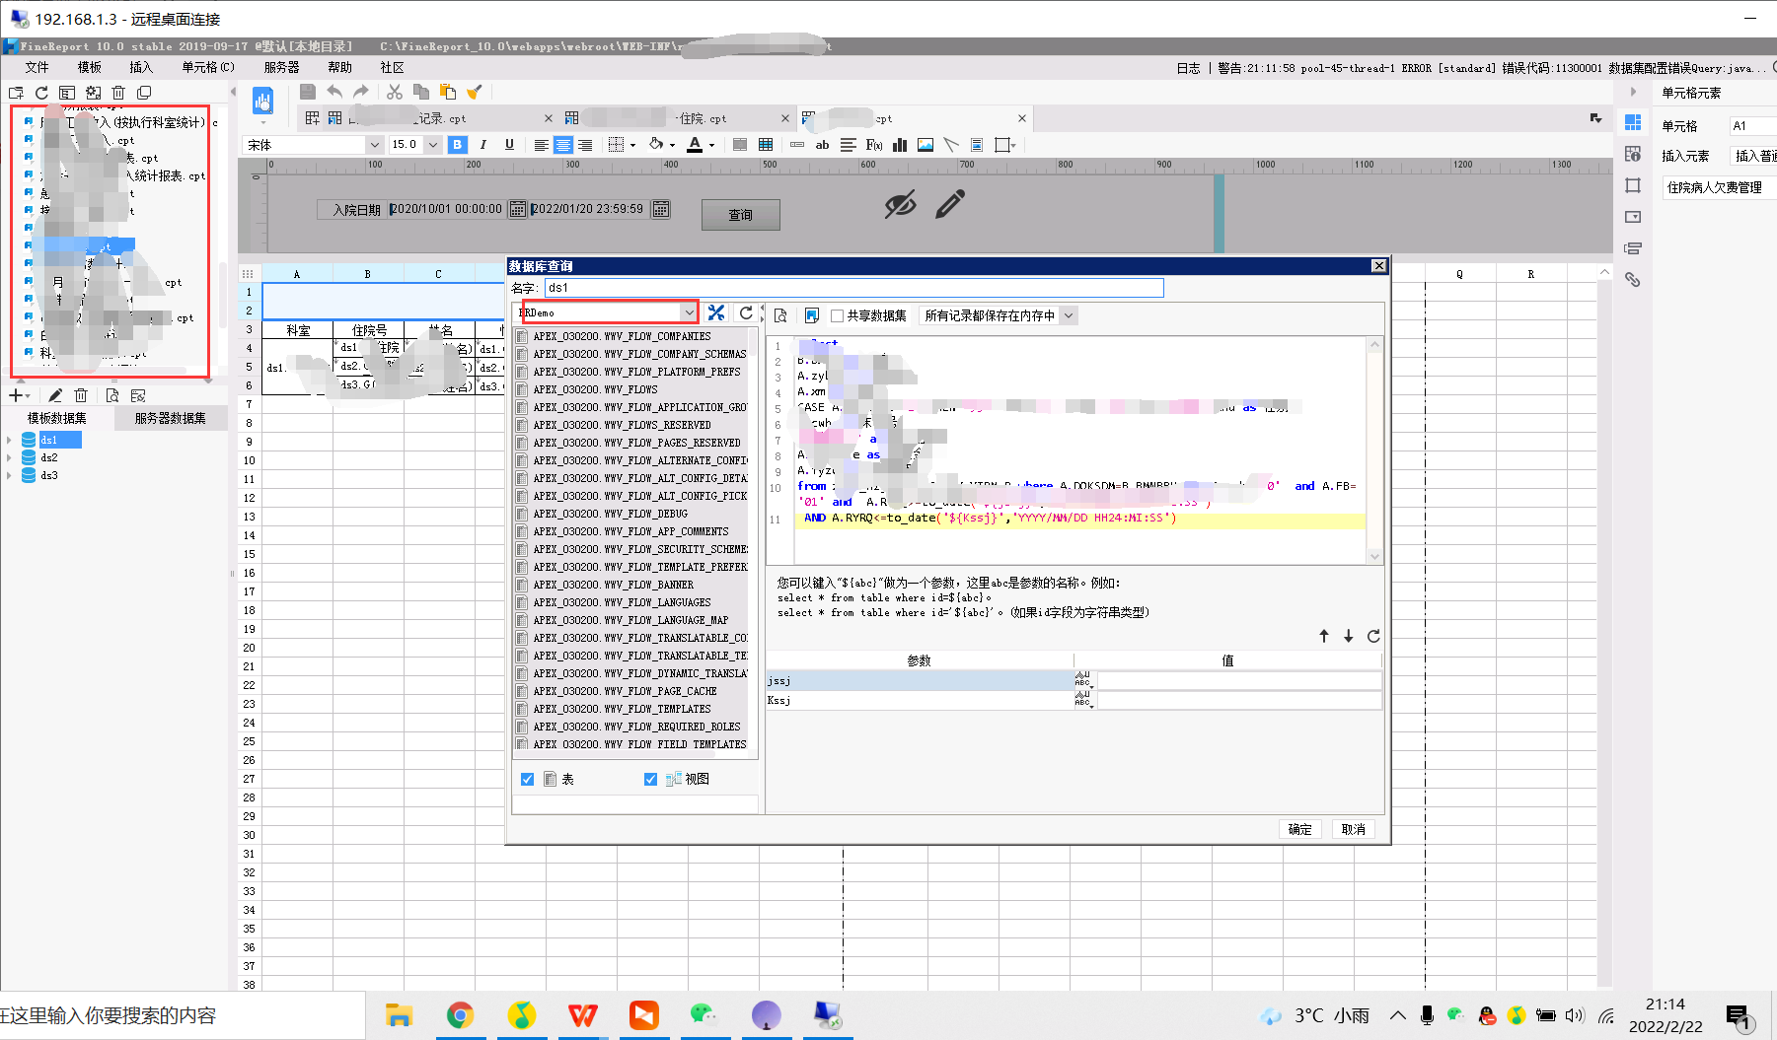1777x1040 pixels.
Task: Click the 确定 button in dialog
Action: (1299, 829)
